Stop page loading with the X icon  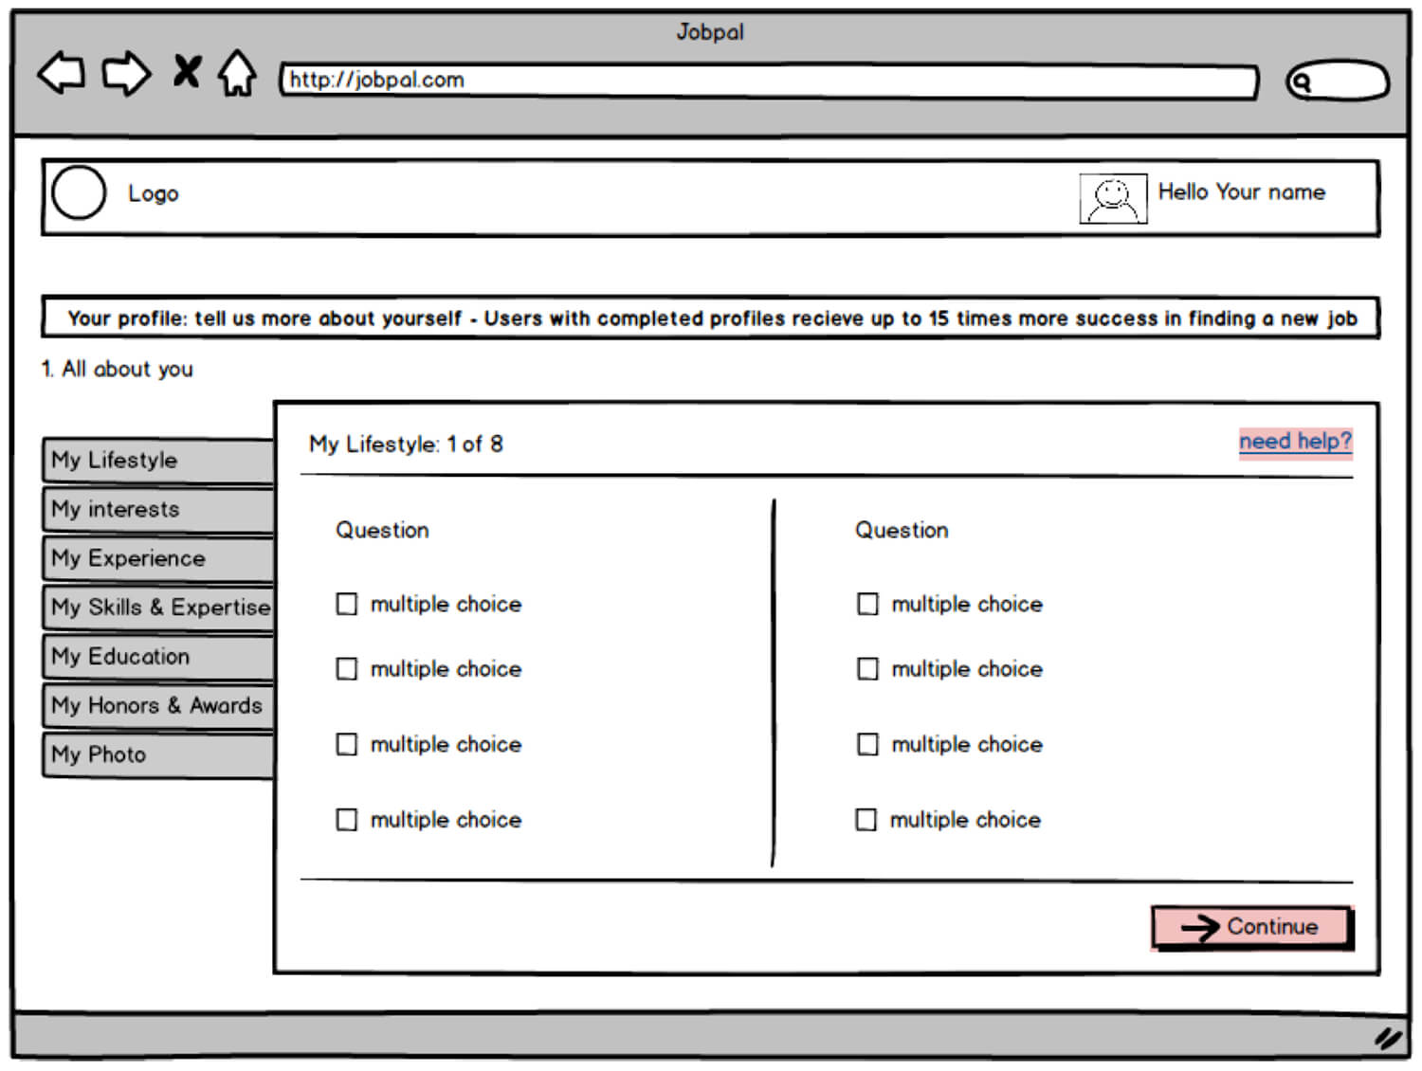187,71
